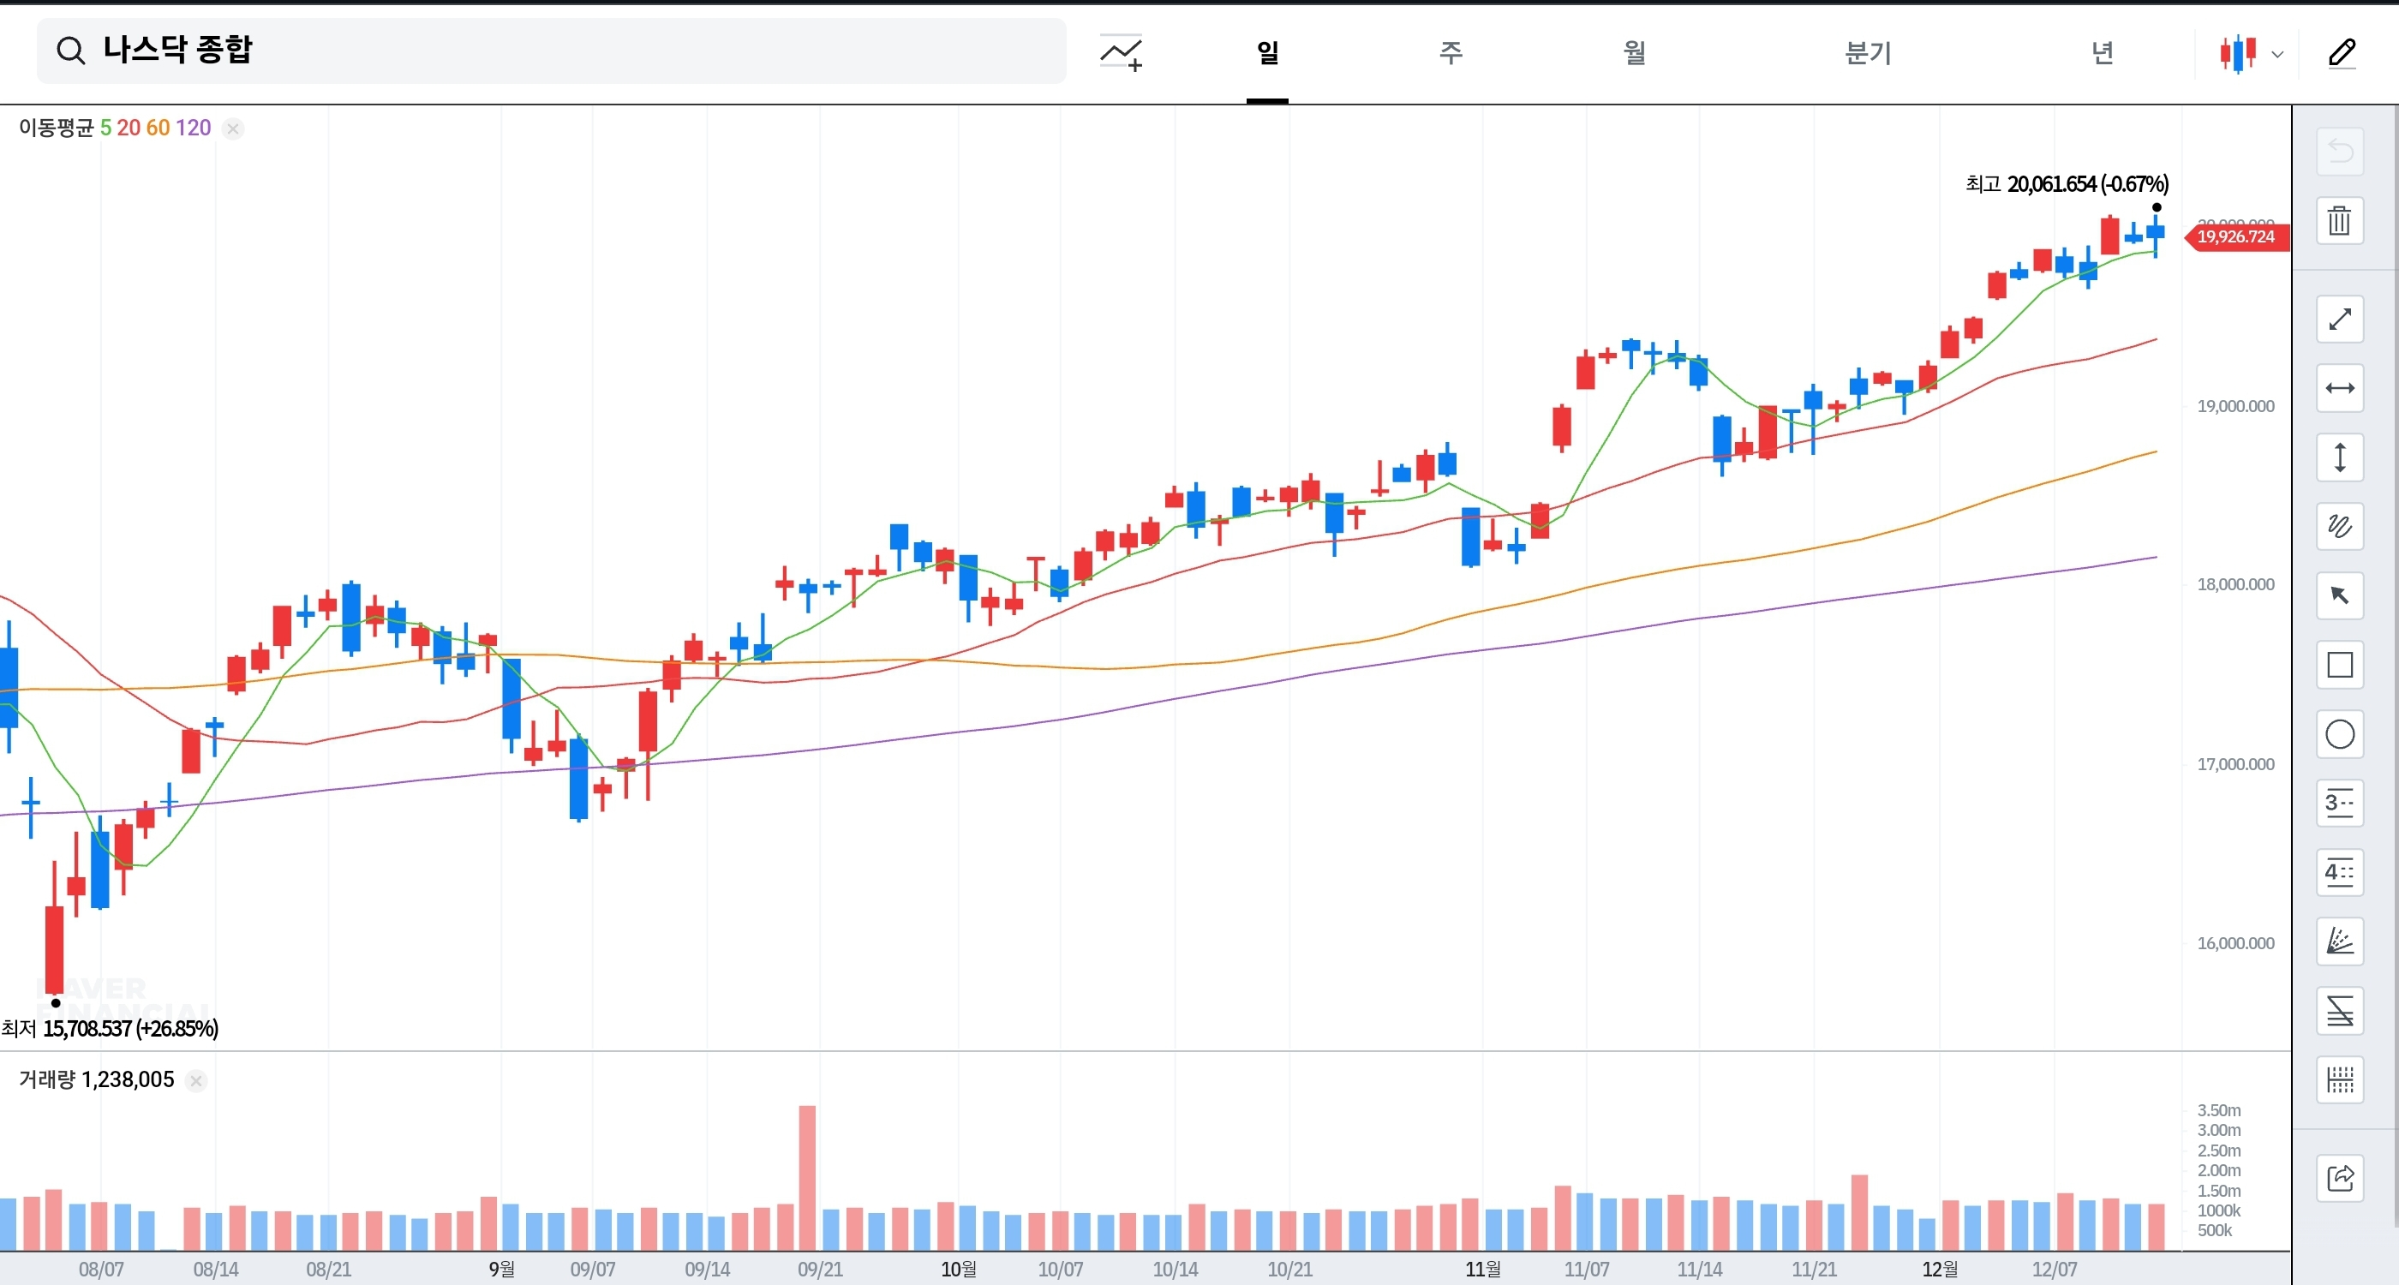This screenshot has height=1285, width=2399.
Task: Select the fan lines drawing tool
Action: click(x=2339, y=941)
